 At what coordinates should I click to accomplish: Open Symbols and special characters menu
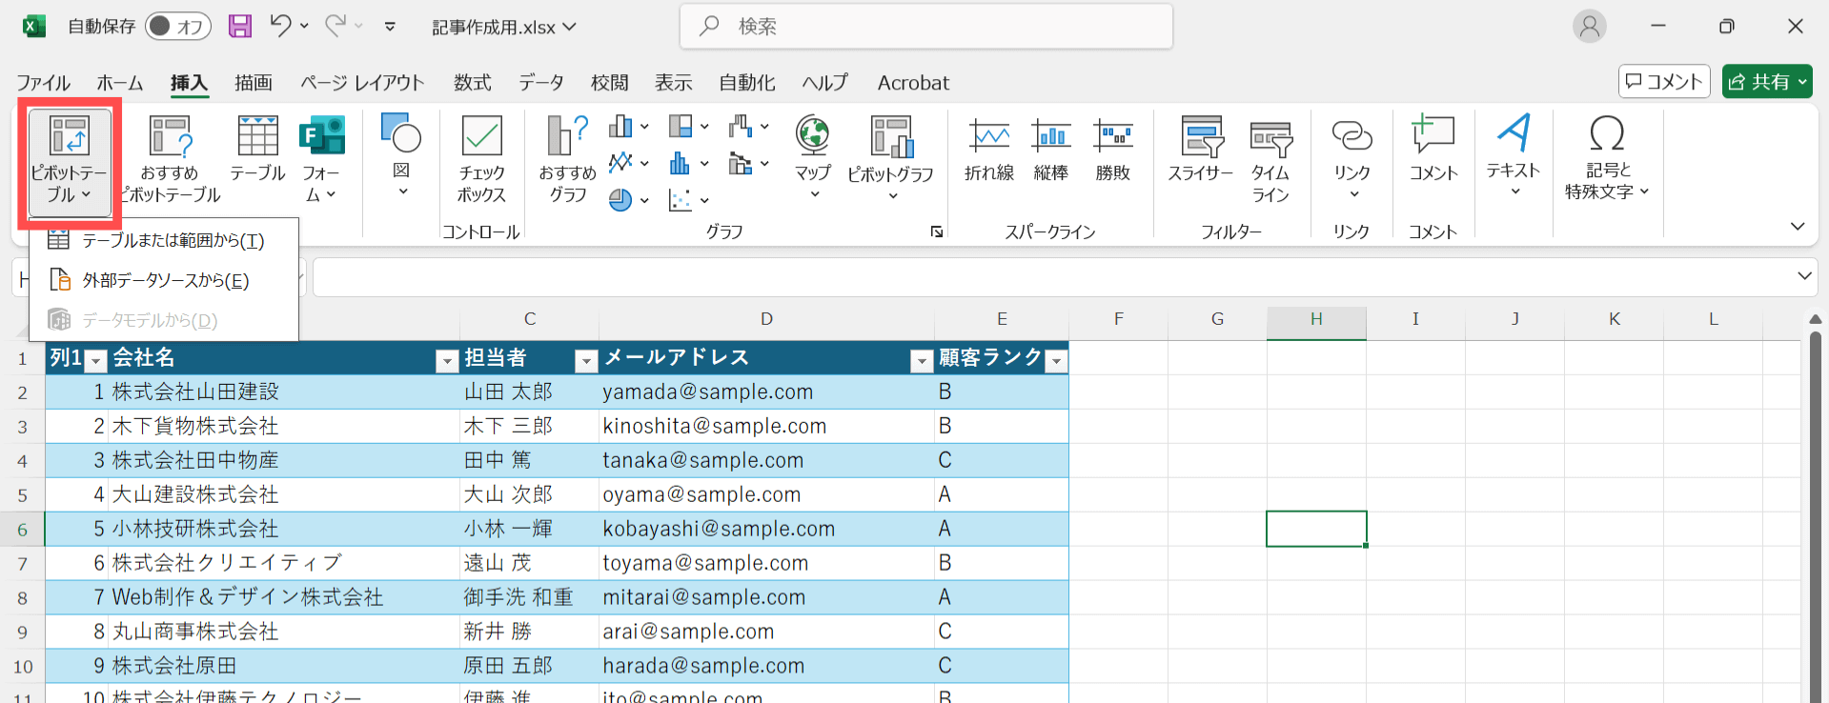click(1607, 158)
